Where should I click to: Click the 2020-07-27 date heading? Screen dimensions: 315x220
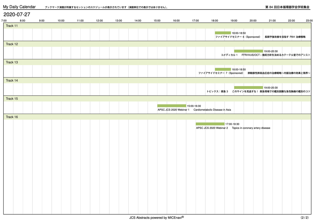[x=17, y=14]
